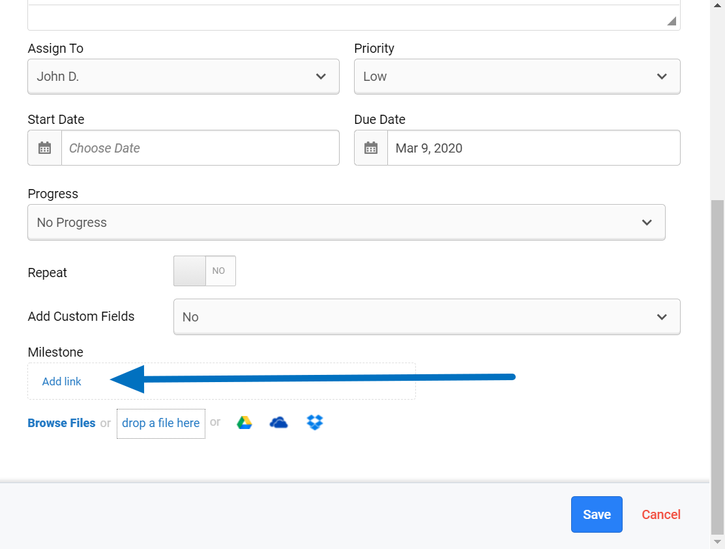Open the Start Date calendar icon
725x549 pixels.
pos(44,148)
